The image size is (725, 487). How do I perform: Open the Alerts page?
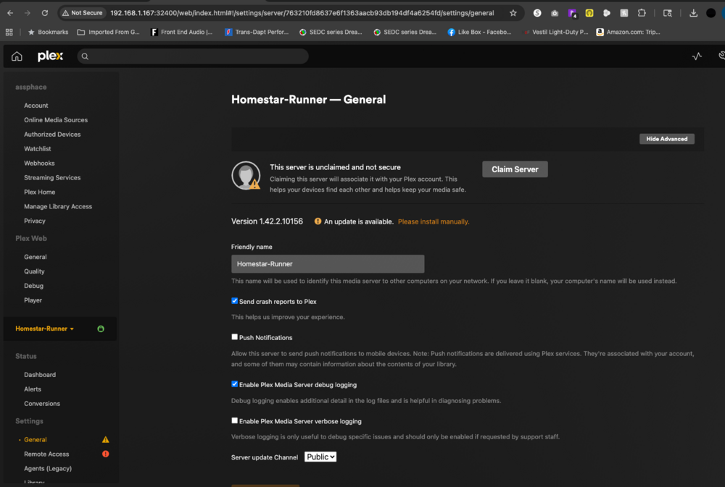click(x=33, y=389)
